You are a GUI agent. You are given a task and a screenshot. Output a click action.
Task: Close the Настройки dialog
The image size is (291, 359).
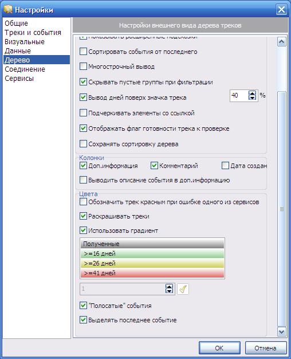[x=281, y=10]
